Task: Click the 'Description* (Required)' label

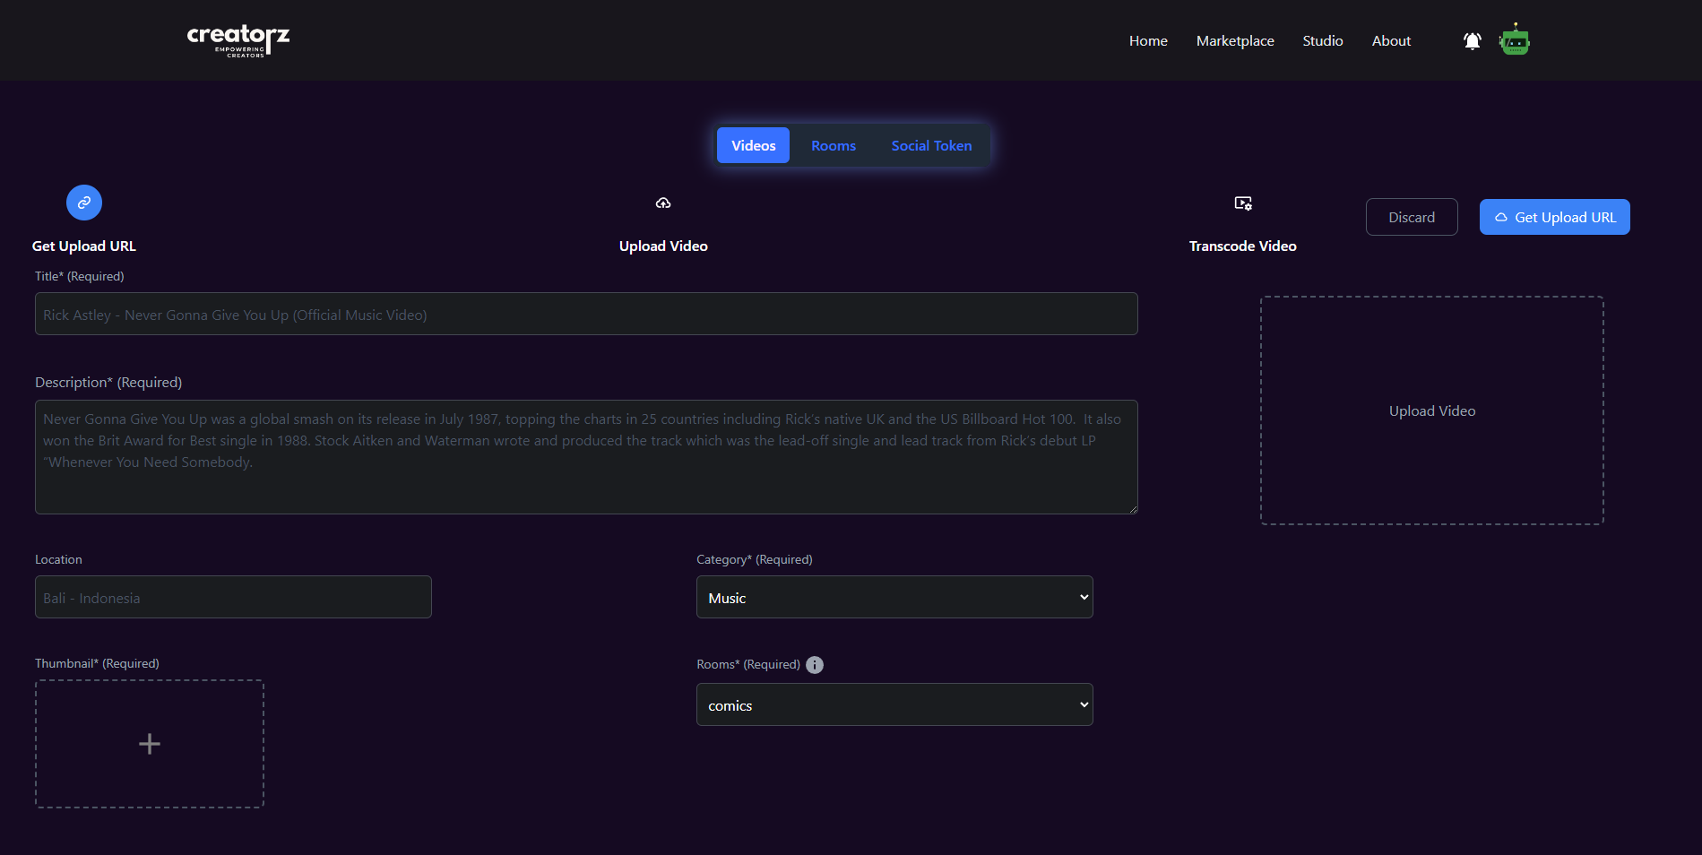Action: click(x=108, y=383)
